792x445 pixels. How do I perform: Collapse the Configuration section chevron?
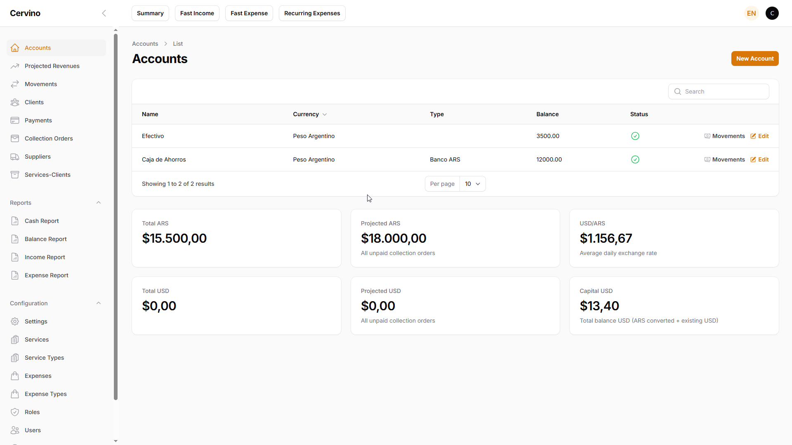coord(99,303)
